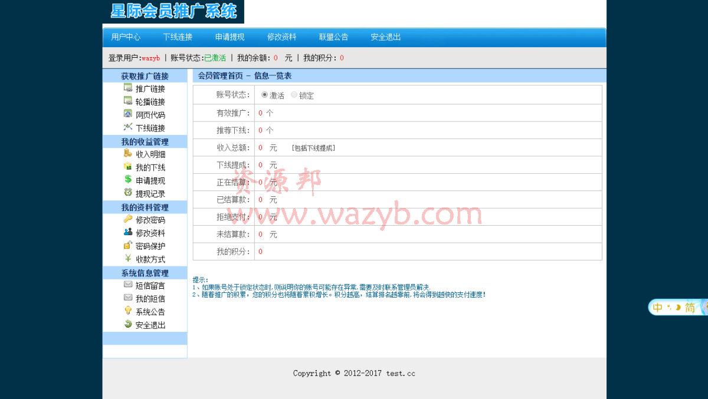Click the lightbulb icon for 系统公告
The image size is (708, 399).
[x=128, y=311]
